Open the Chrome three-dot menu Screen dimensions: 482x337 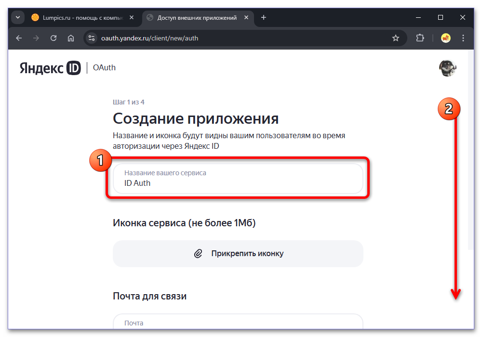point(463,38)
